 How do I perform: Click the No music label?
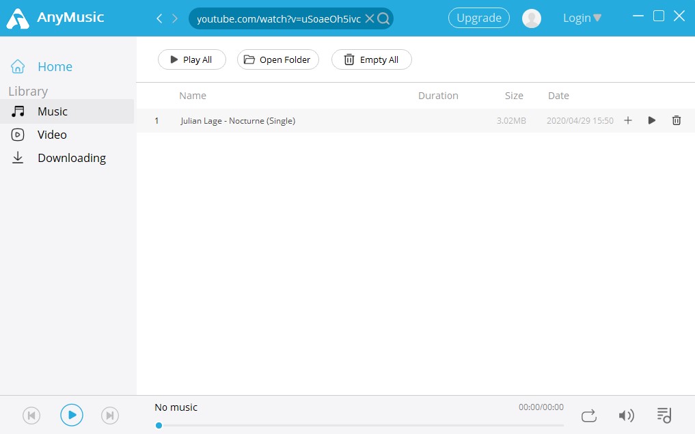coord(176,407)
